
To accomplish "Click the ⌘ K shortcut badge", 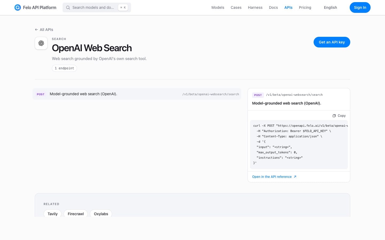I will point(123,7).
